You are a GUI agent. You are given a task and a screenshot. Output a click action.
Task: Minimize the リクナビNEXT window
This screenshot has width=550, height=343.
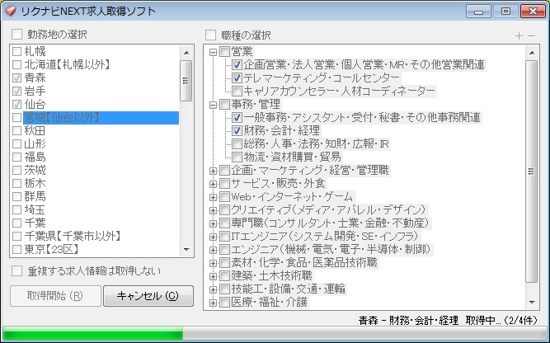point(478,12)
